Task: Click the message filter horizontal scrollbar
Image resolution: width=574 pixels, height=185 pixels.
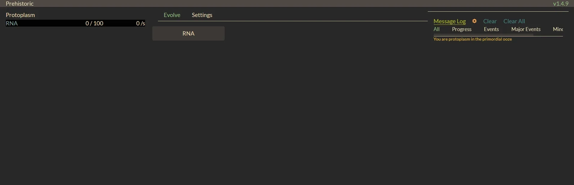Action: (x=483, y=35)
